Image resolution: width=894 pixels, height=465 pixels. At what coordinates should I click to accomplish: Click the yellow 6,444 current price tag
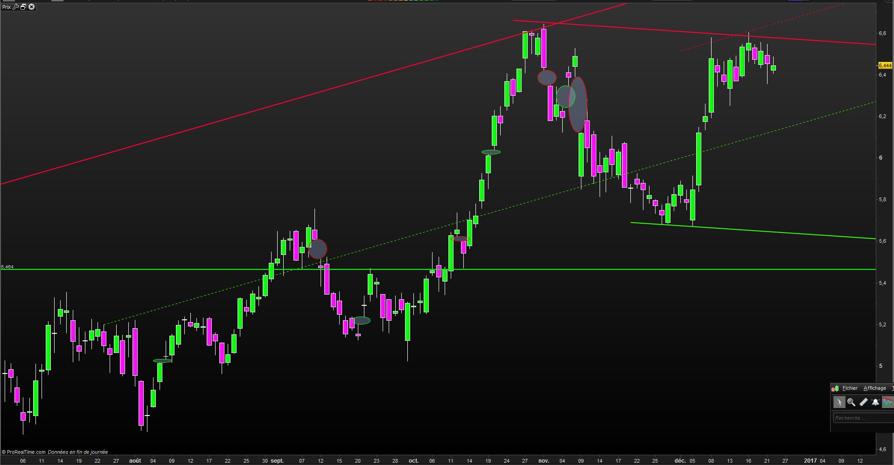pyautogui.click(x=885, y=66)
